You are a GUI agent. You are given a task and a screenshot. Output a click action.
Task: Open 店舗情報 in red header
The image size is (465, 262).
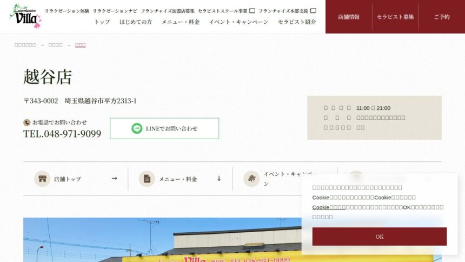349,17
